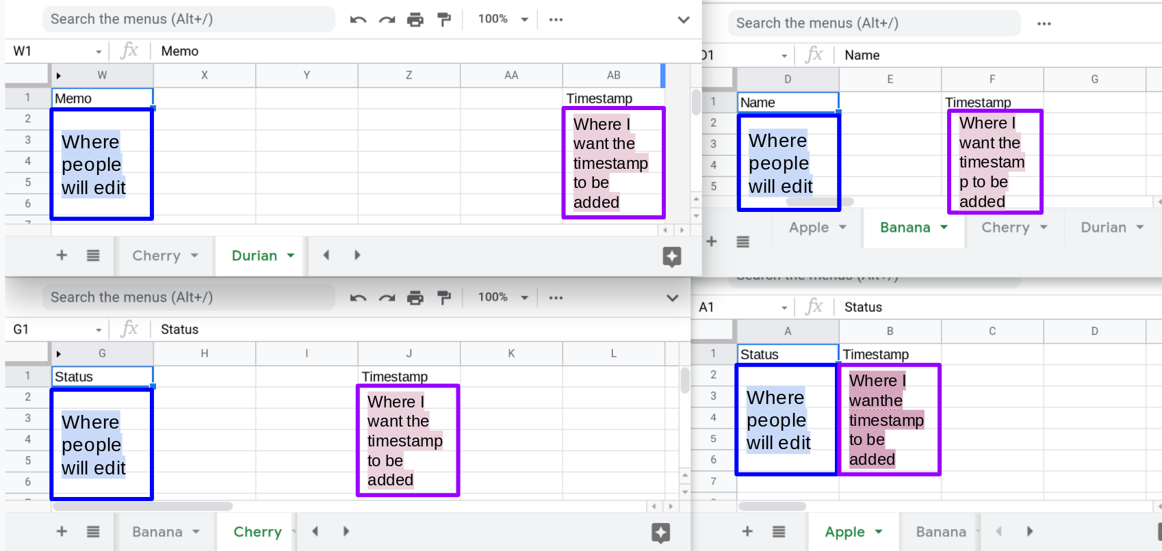Click Paint format icon in the Durian window
Image resolution: width=1162 pixels, height=551 pixels.
click(444, 20)
